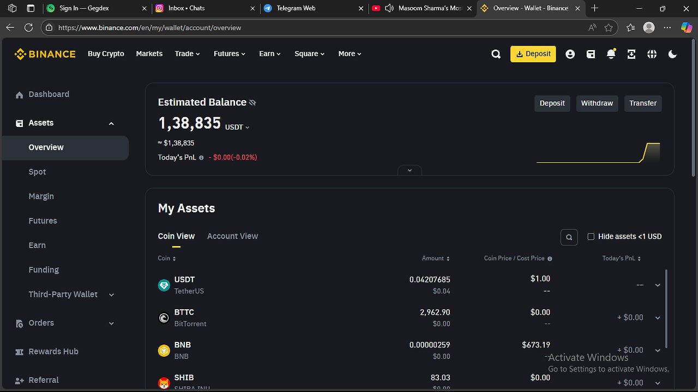Click Deposit in balance card
This screenshot has width=698, height=392.
pyautogui.click(x=552, y=103)
